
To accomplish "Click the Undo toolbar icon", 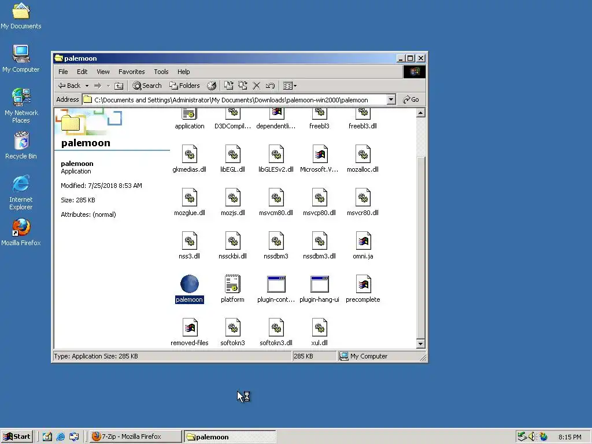I will pos(270,86).
